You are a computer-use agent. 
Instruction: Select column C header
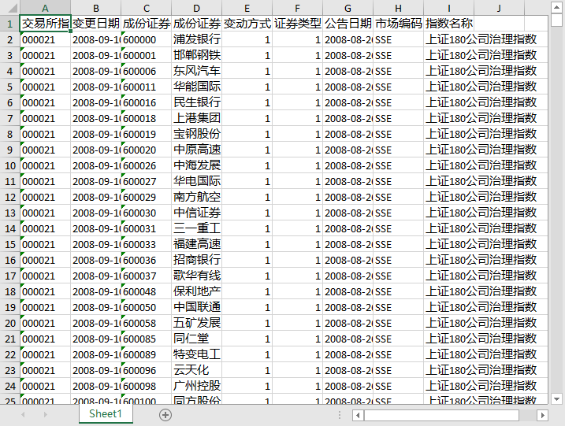coord(147,8)
